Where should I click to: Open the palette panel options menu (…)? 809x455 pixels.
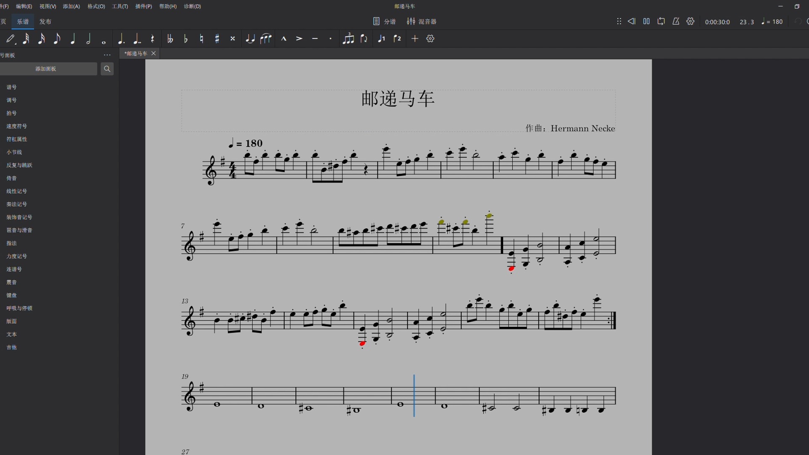(x=107, y=55)
